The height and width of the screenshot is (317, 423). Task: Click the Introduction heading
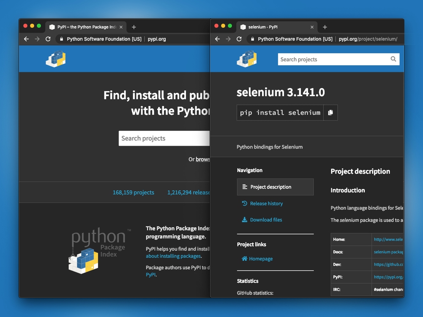point(348,190)
